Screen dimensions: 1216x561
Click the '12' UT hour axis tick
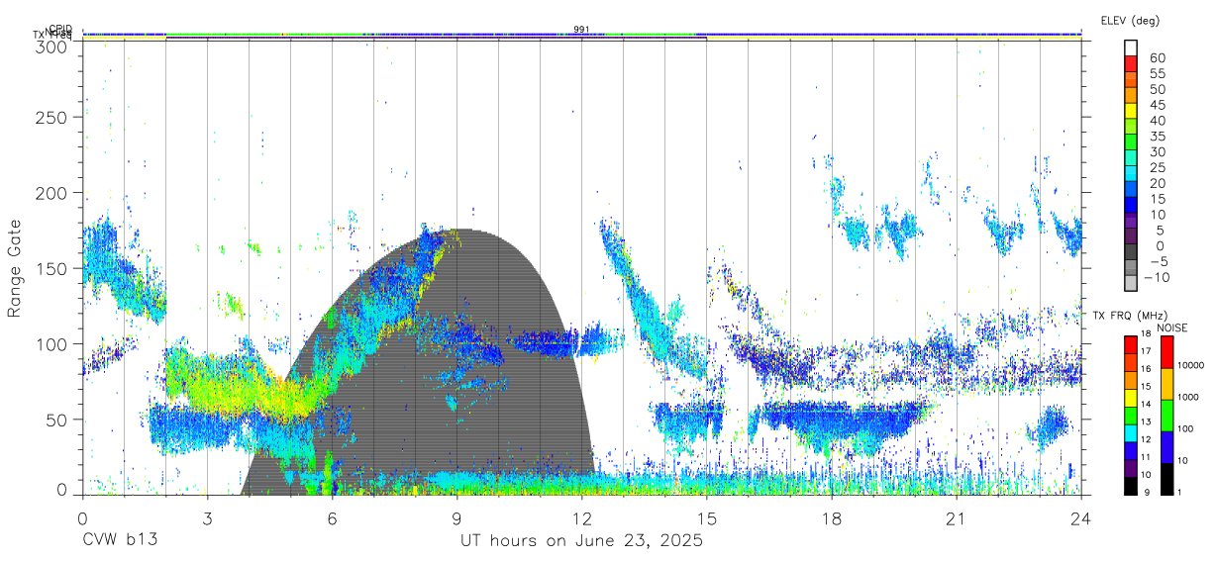point(581,519)
